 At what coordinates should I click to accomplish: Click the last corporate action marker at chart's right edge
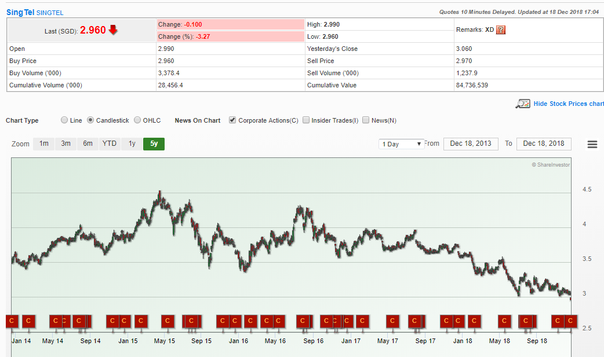pyautogui.click(x=571, y=321)
